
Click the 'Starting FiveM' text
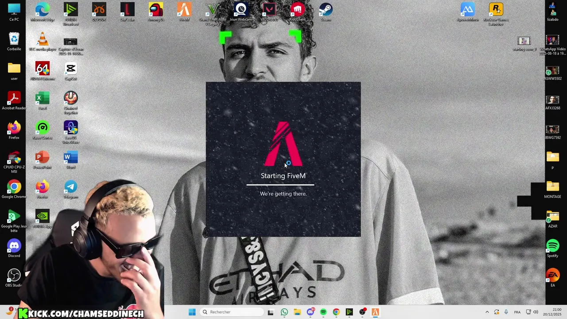point(283,176)
